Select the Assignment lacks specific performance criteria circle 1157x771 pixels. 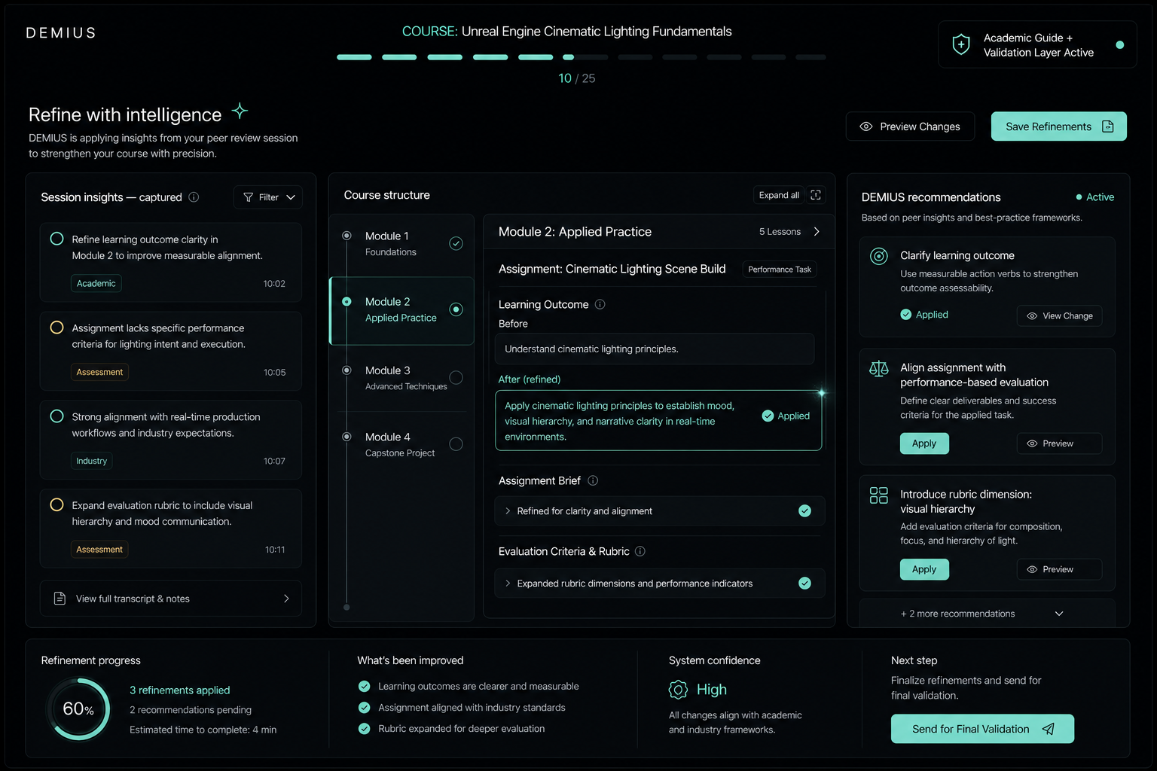56,328
